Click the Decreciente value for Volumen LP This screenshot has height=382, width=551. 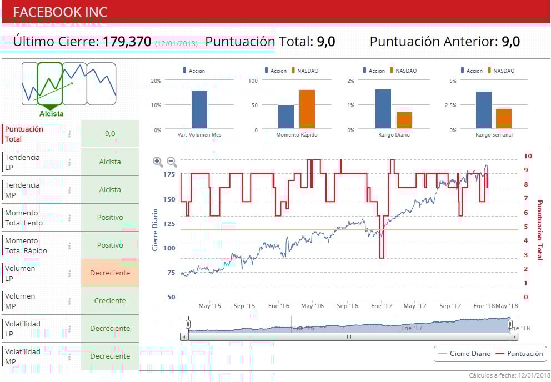tap(110, 273)
